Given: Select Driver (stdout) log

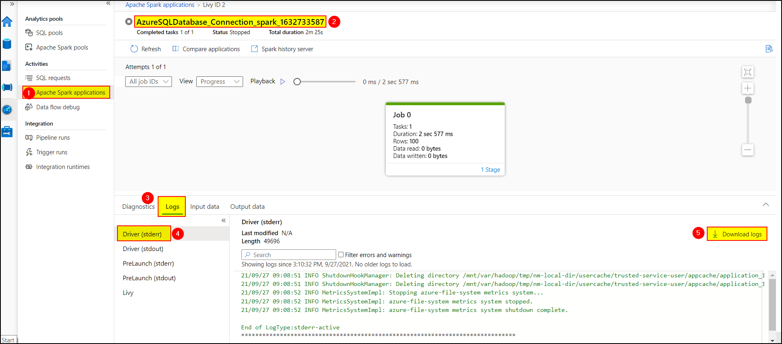Looking at the screenshot, I should click(x=143, y=249).
